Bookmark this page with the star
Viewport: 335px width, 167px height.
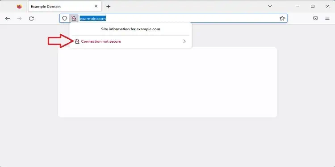[282, 18]
